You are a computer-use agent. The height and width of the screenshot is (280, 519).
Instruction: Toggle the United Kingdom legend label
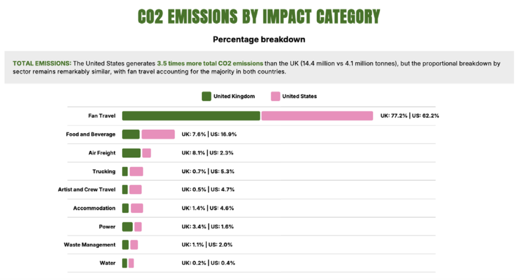click(234, 96)
